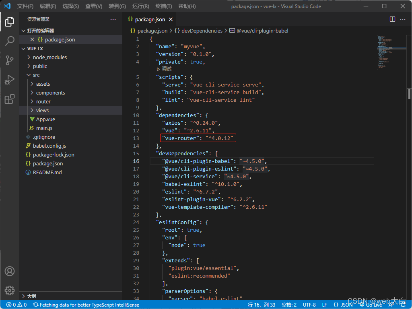The height and width of the screenshot is (309, 412).
Task: Click the UTF-8 encoding status
Action: click(309, 305)
